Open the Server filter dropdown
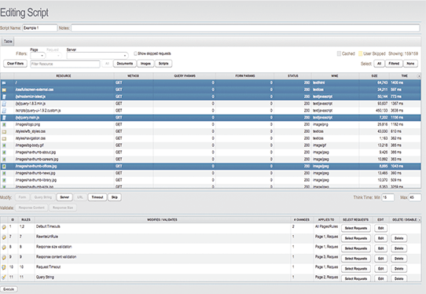 pos(97,56)
